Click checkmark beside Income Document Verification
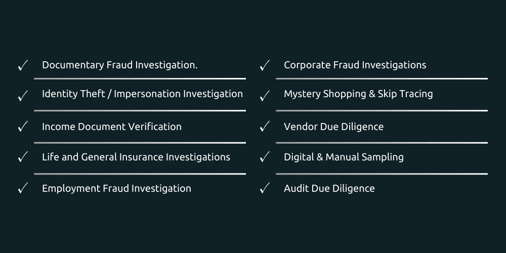Viewport: 506px width, 253px height. tap(23, 126)
